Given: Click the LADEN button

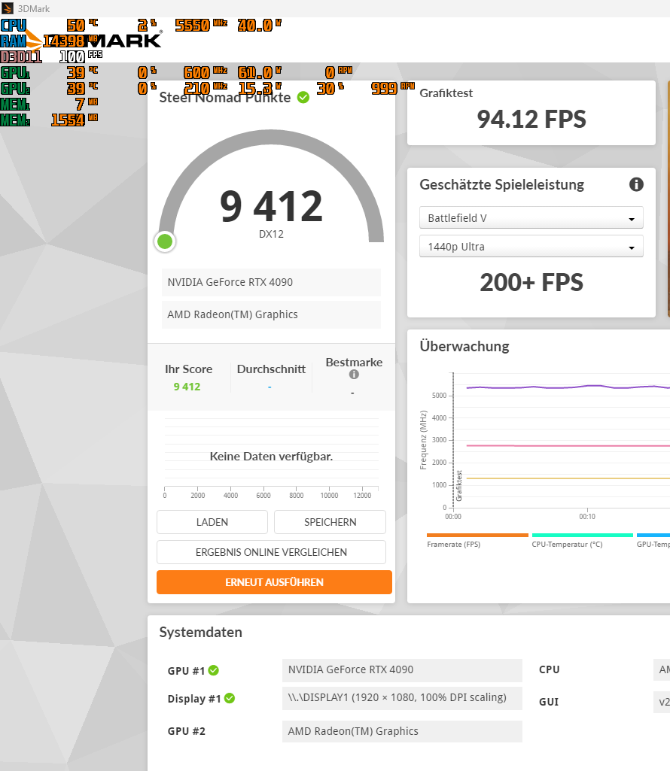Looking at the screenshot, I should pyautogui.click(x=212, y=522).
